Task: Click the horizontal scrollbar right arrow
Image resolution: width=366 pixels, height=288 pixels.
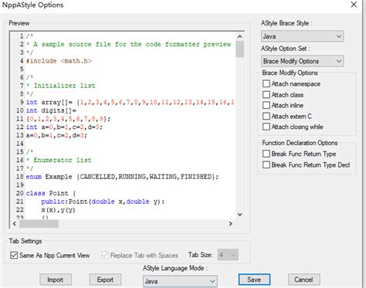Action: [x=231, y=224]
